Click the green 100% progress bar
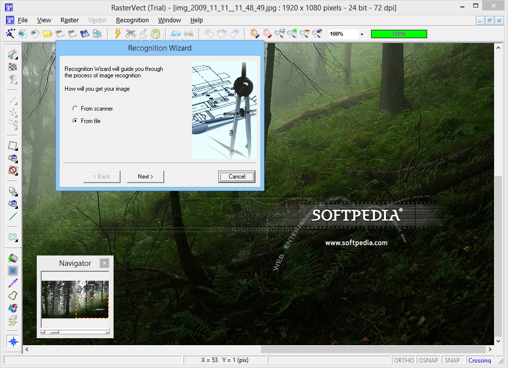 point(399,34)
